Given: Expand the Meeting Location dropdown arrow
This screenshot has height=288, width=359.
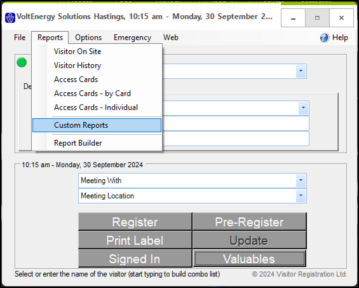Looking at the screenshot, I should (x=301, y=195).
